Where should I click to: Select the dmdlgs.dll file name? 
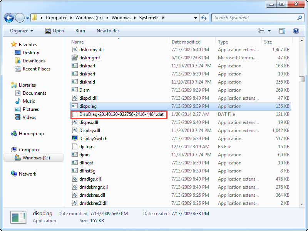[x=90, y=179]
